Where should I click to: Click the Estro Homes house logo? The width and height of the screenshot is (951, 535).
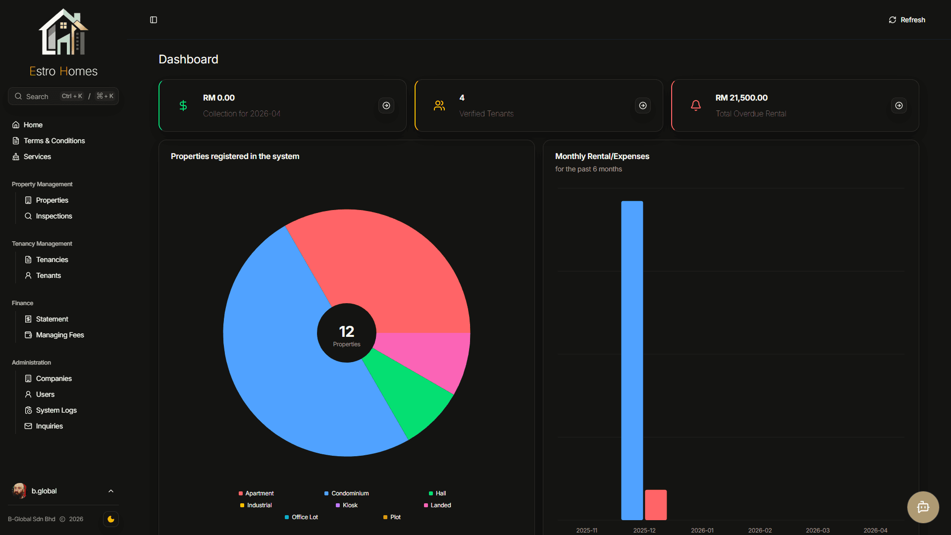(63, 32)
